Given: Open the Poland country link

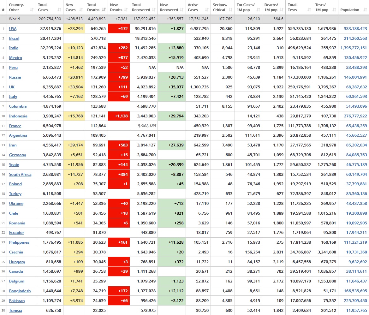Looking at the screenshot, I should coord(15,184).
